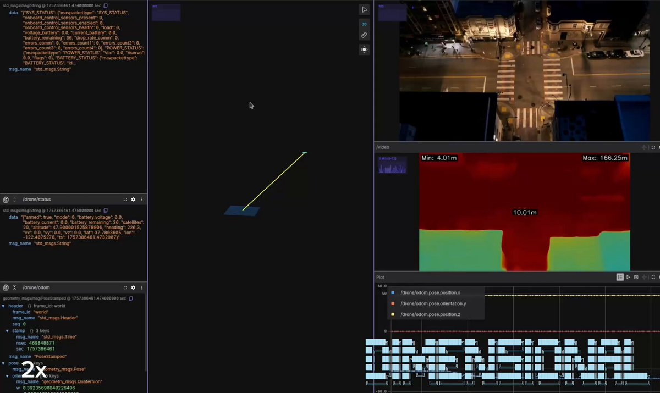Click fullscreen button on the /video panel
Image resolution: width=660 pixels, height=393 pixels.
pyautogui.click(x=653, y=147)
